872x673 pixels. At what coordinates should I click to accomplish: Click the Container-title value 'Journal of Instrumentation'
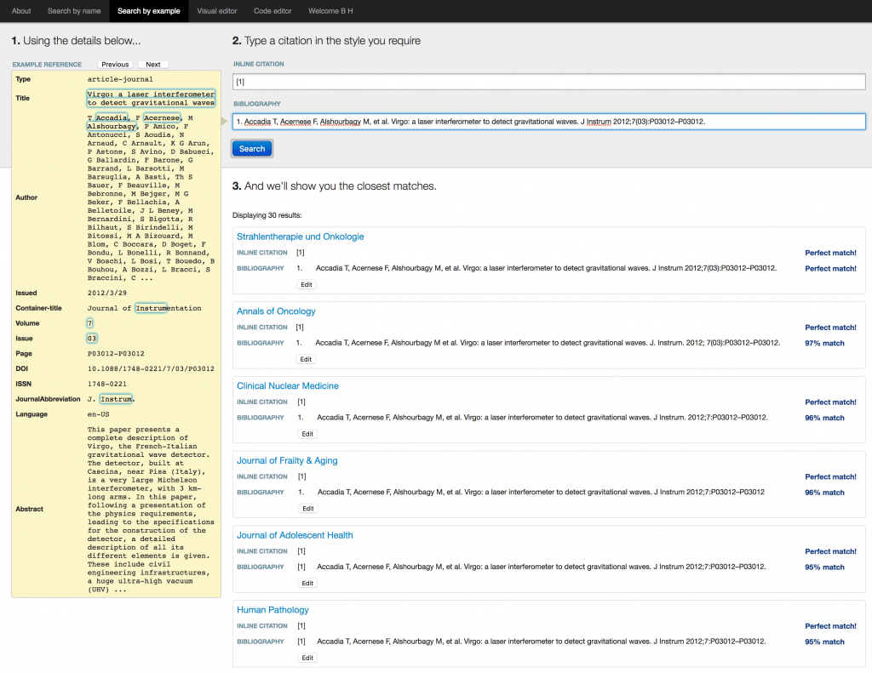145,308
